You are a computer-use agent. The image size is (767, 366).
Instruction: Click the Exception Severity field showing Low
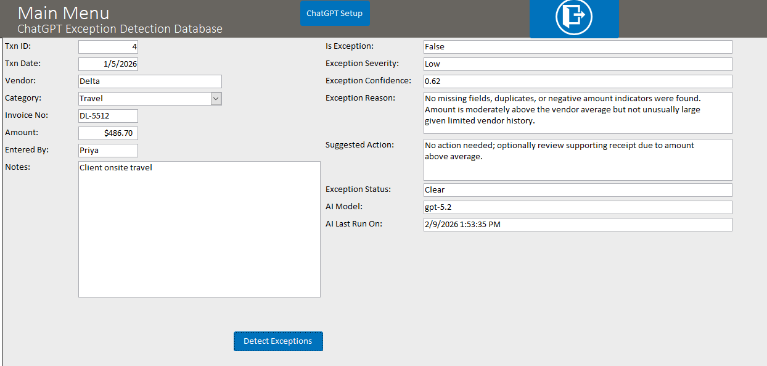coord(577,64)
